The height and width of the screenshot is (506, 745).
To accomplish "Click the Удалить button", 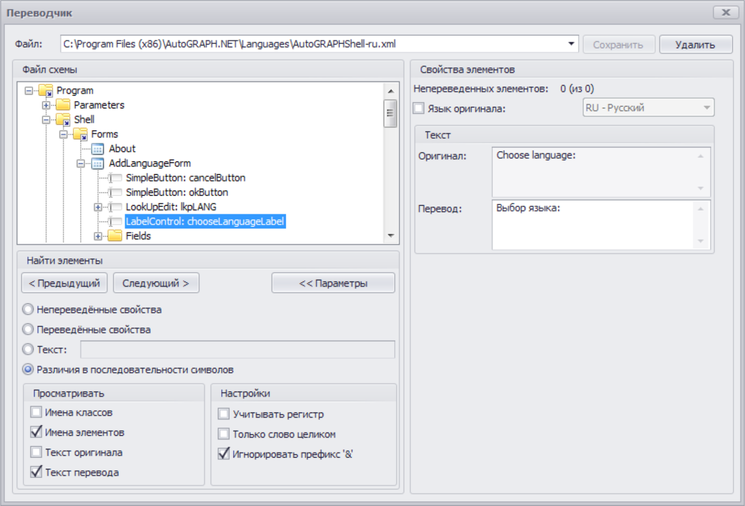I will [x=695, y=45].
